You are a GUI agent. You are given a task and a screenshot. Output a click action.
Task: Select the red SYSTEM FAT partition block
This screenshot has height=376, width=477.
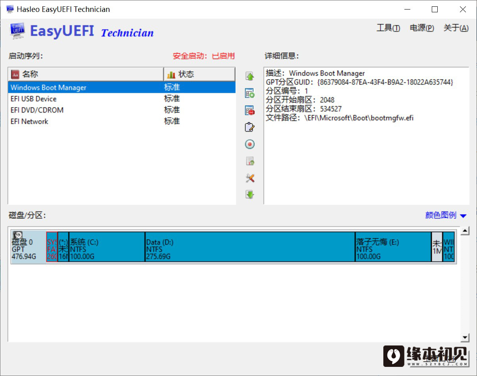(x=52, y=247)
